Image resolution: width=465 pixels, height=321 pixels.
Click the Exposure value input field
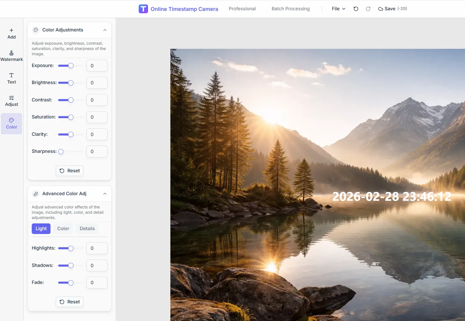click(x=97, y=66)
